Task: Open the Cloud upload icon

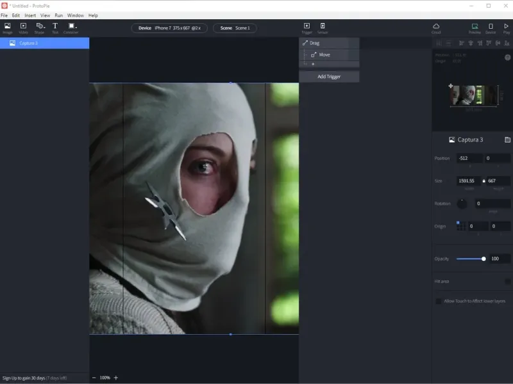Action: click(436, 27)
